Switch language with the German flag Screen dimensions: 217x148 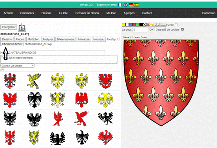(x=131, y=5)
